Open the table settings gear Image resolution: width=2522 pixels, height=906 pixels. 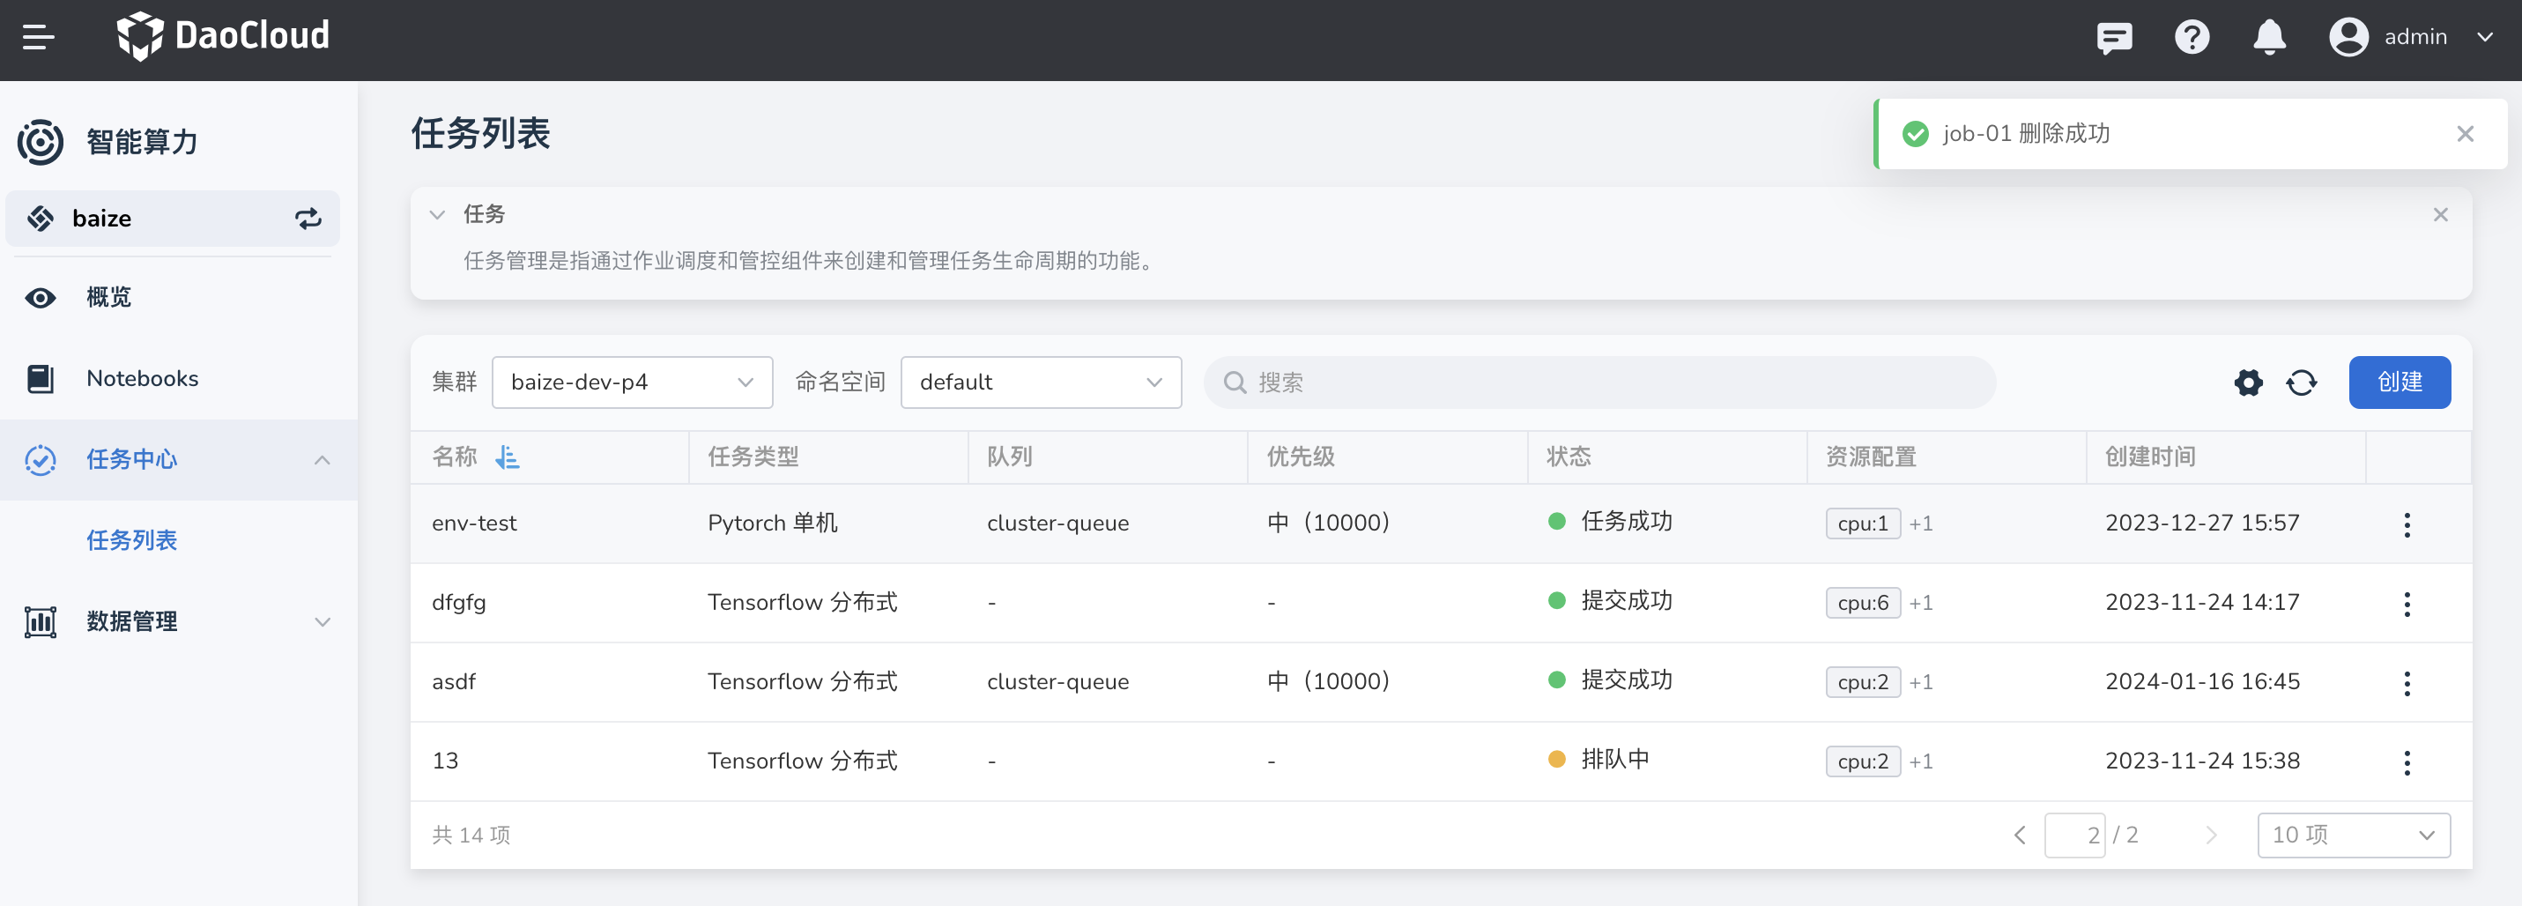(2249, 382)
